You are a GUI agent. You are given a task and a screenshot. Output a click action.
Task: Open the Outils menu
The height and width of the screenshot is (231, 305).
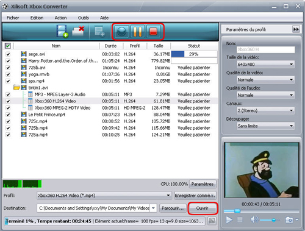tap(84, 18)
